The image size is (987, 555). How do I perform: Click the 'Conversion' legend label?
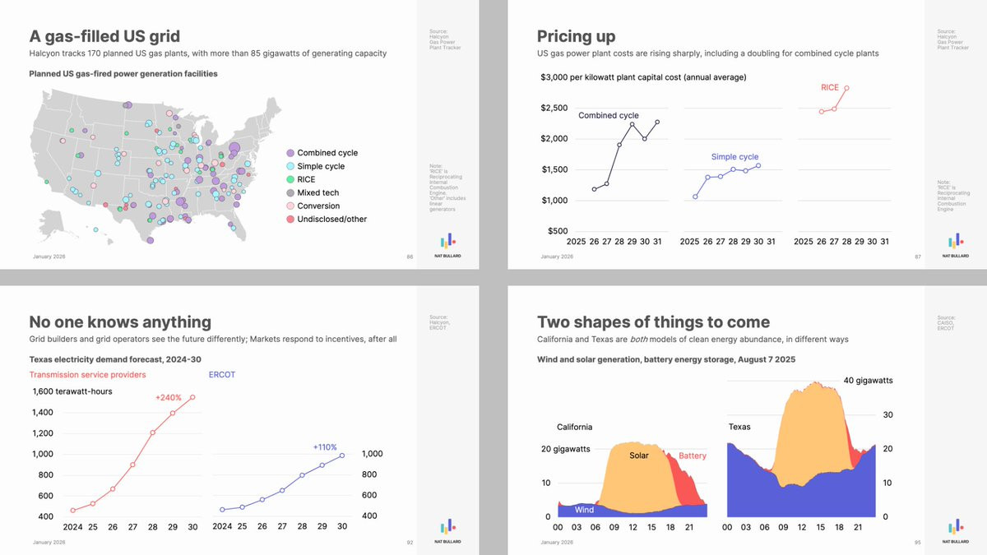(x=318, y=206)
